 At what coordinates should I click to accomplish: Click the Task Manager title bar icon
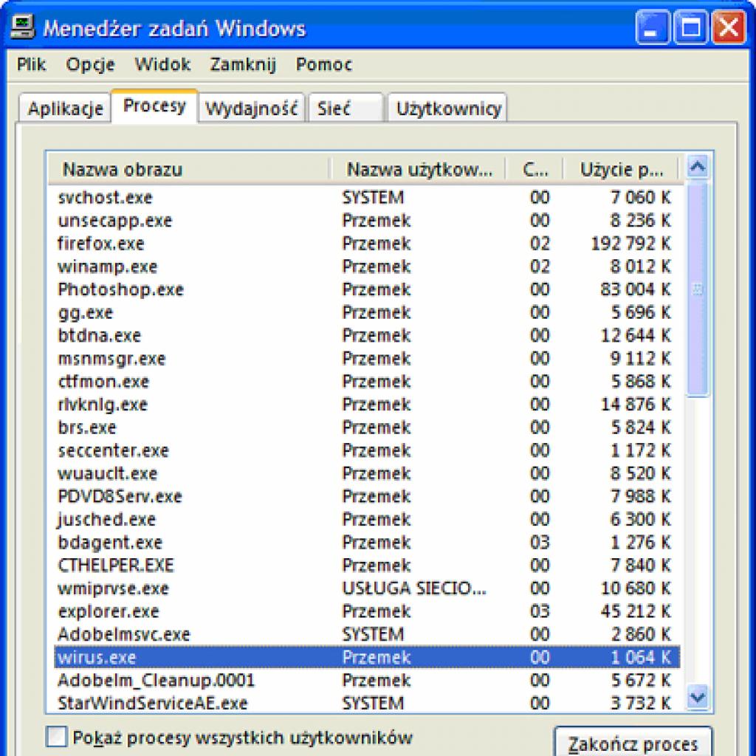(x=22, y=27)
